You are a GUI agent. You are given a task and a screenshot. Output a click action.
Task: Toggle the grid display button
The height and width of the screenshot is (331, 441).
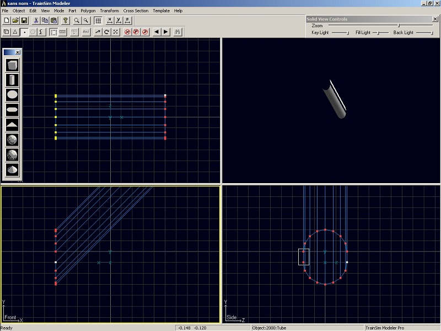pyautogui.click(x=98, y=20)
